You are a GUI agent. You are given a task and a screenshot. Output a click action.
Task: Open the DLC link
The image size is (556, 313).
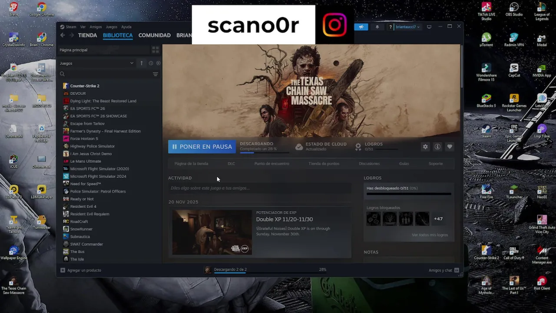[x=231, y=164]
